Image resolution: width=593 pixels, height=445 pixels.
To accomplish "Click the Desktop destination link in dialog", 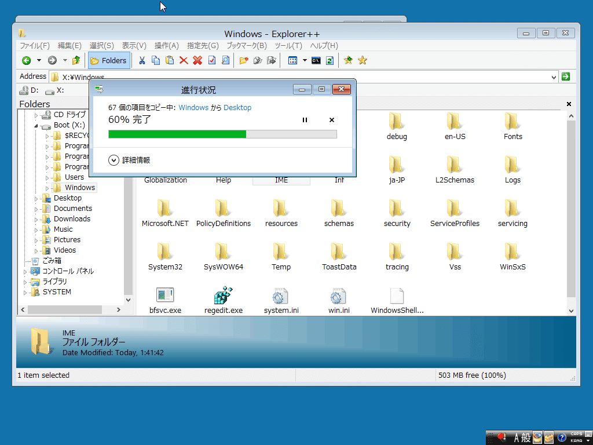I will tap(237, 107).
